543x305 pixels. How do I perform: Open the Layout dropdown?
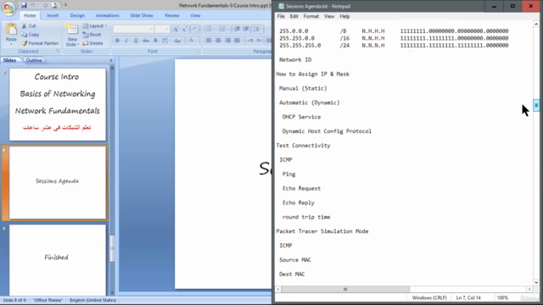95,26
